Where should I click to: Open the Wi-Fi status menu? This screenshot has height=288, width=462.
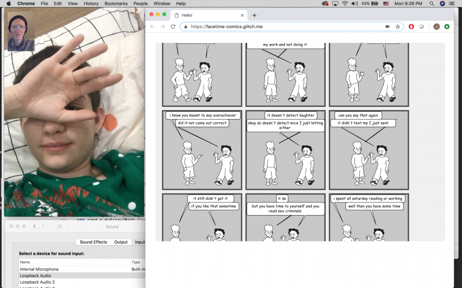pyautogui.click(x=345, y=3)
